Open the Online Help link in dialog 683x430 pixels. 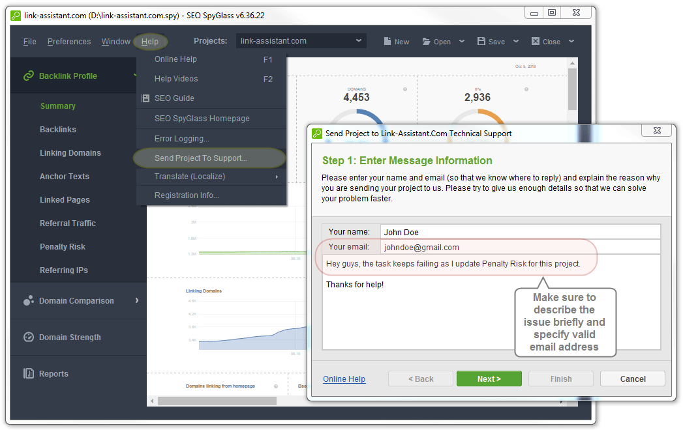pos(344,379)
